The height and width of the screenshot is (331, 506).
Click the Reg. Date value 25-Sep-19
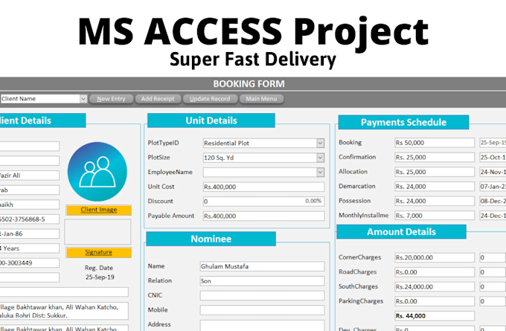tap(100, 277)
